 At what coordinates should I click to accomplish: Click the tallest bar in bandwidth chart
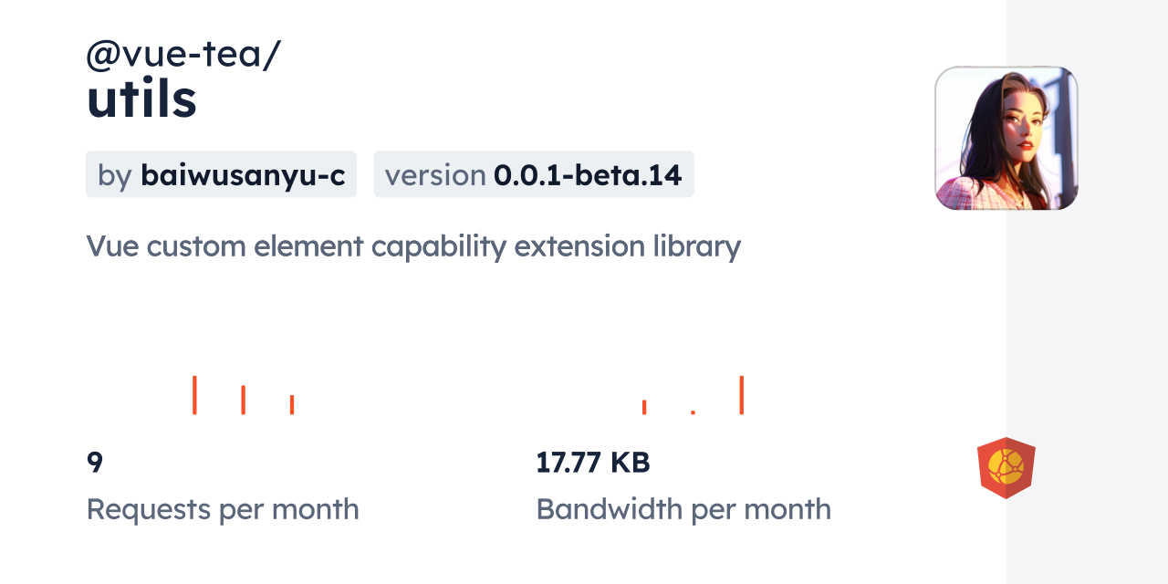pyautogui.click(x=742, y=395)
